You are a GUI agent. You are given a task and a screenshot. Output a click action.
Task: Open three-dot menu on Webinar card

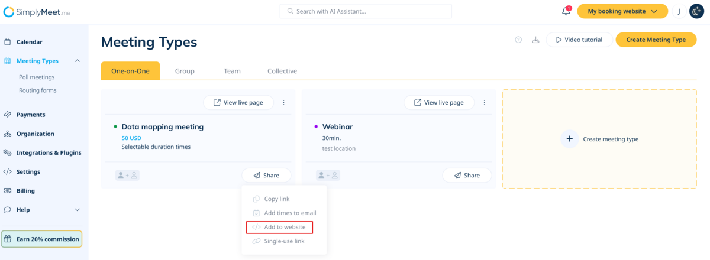coord(484,103)
